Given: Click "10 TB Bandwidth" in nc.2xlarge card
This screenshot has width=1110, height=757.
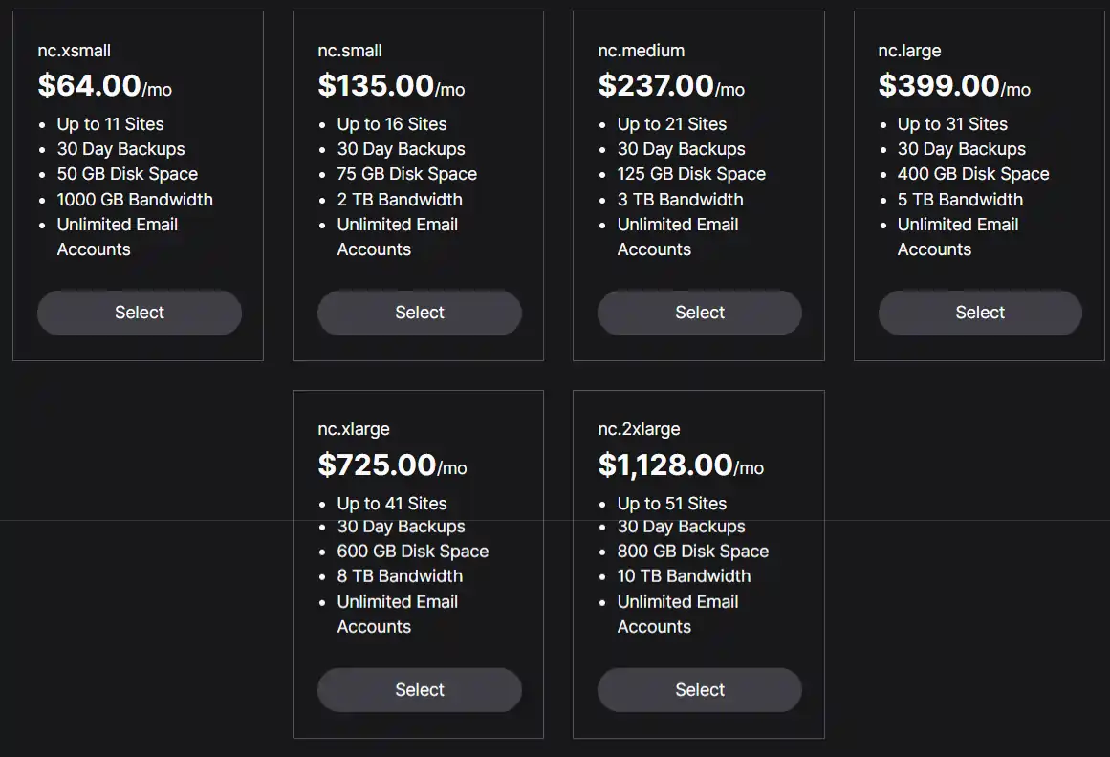Looking at the screenshot, I should tap(684, 575).
